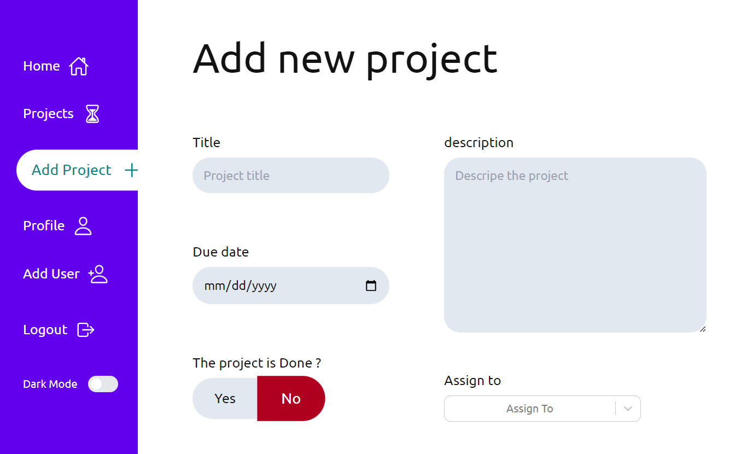Open Profile from the sidebar menu
This screenshot has height=454, width=729.
(x=44, y=226)
